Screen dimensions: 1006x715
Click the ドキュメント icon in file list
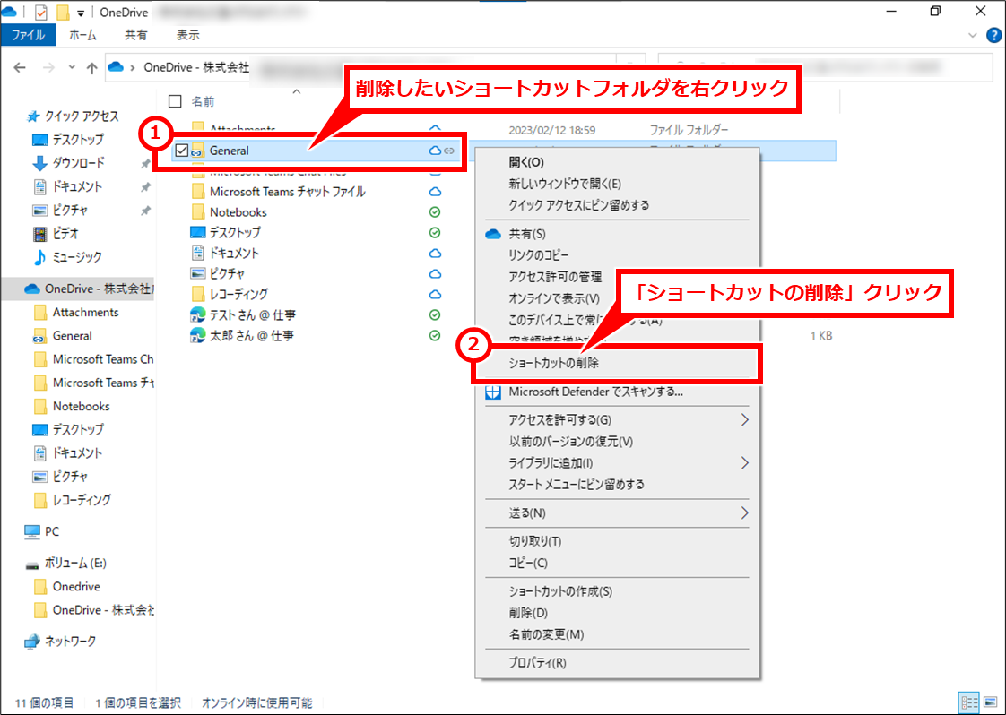198,253
